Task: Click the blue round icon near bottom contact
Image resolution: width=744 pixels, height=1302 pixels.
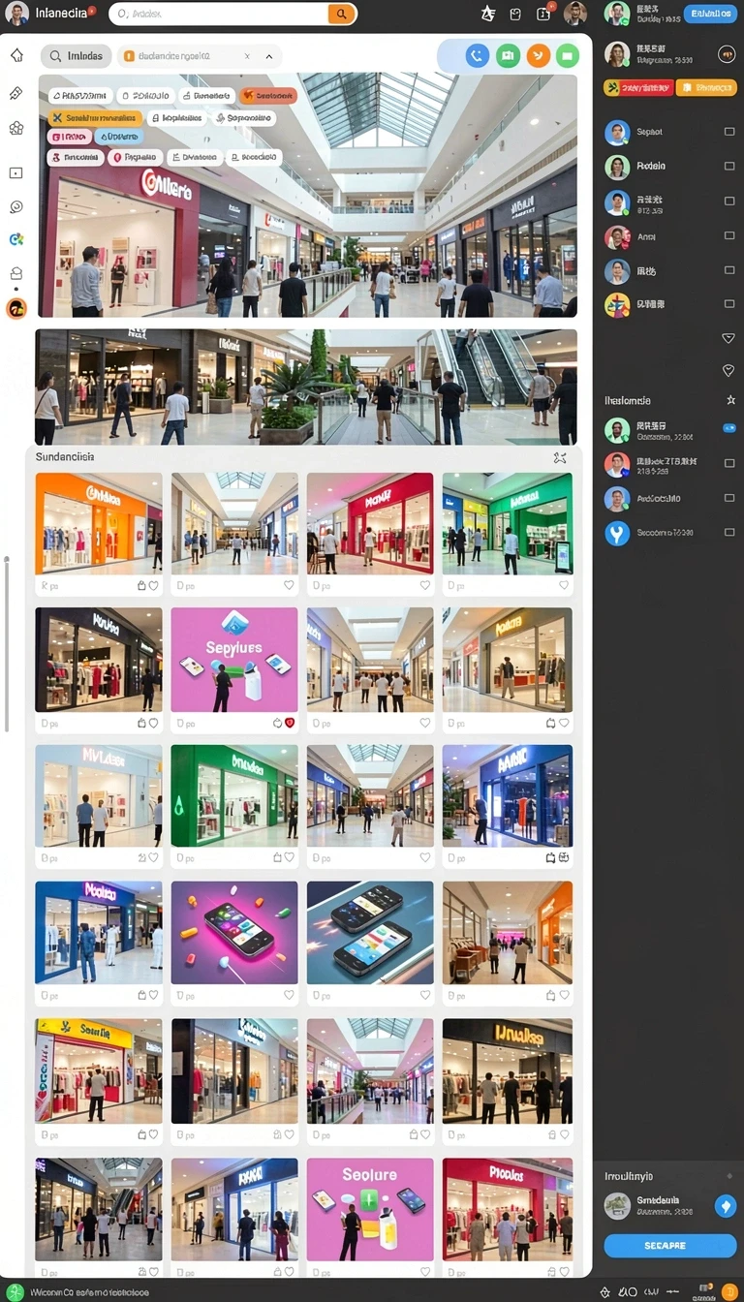Action: [x=725, y=1206]
